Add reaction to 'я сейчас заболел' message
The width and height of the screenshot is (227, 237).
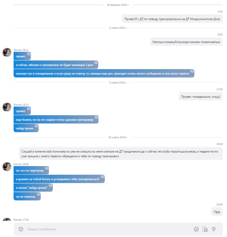click(96, 62)
